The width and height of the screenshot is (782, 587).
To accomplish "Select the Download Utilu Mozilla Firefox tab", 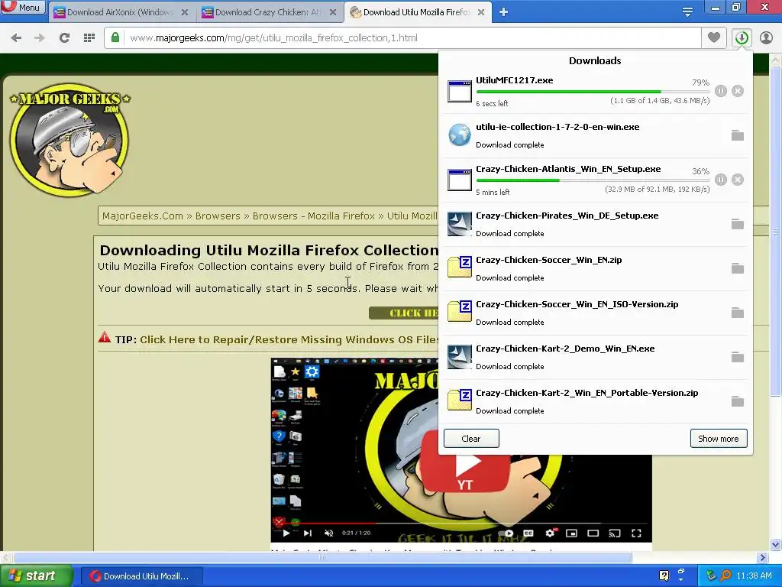I will (416, 12).
